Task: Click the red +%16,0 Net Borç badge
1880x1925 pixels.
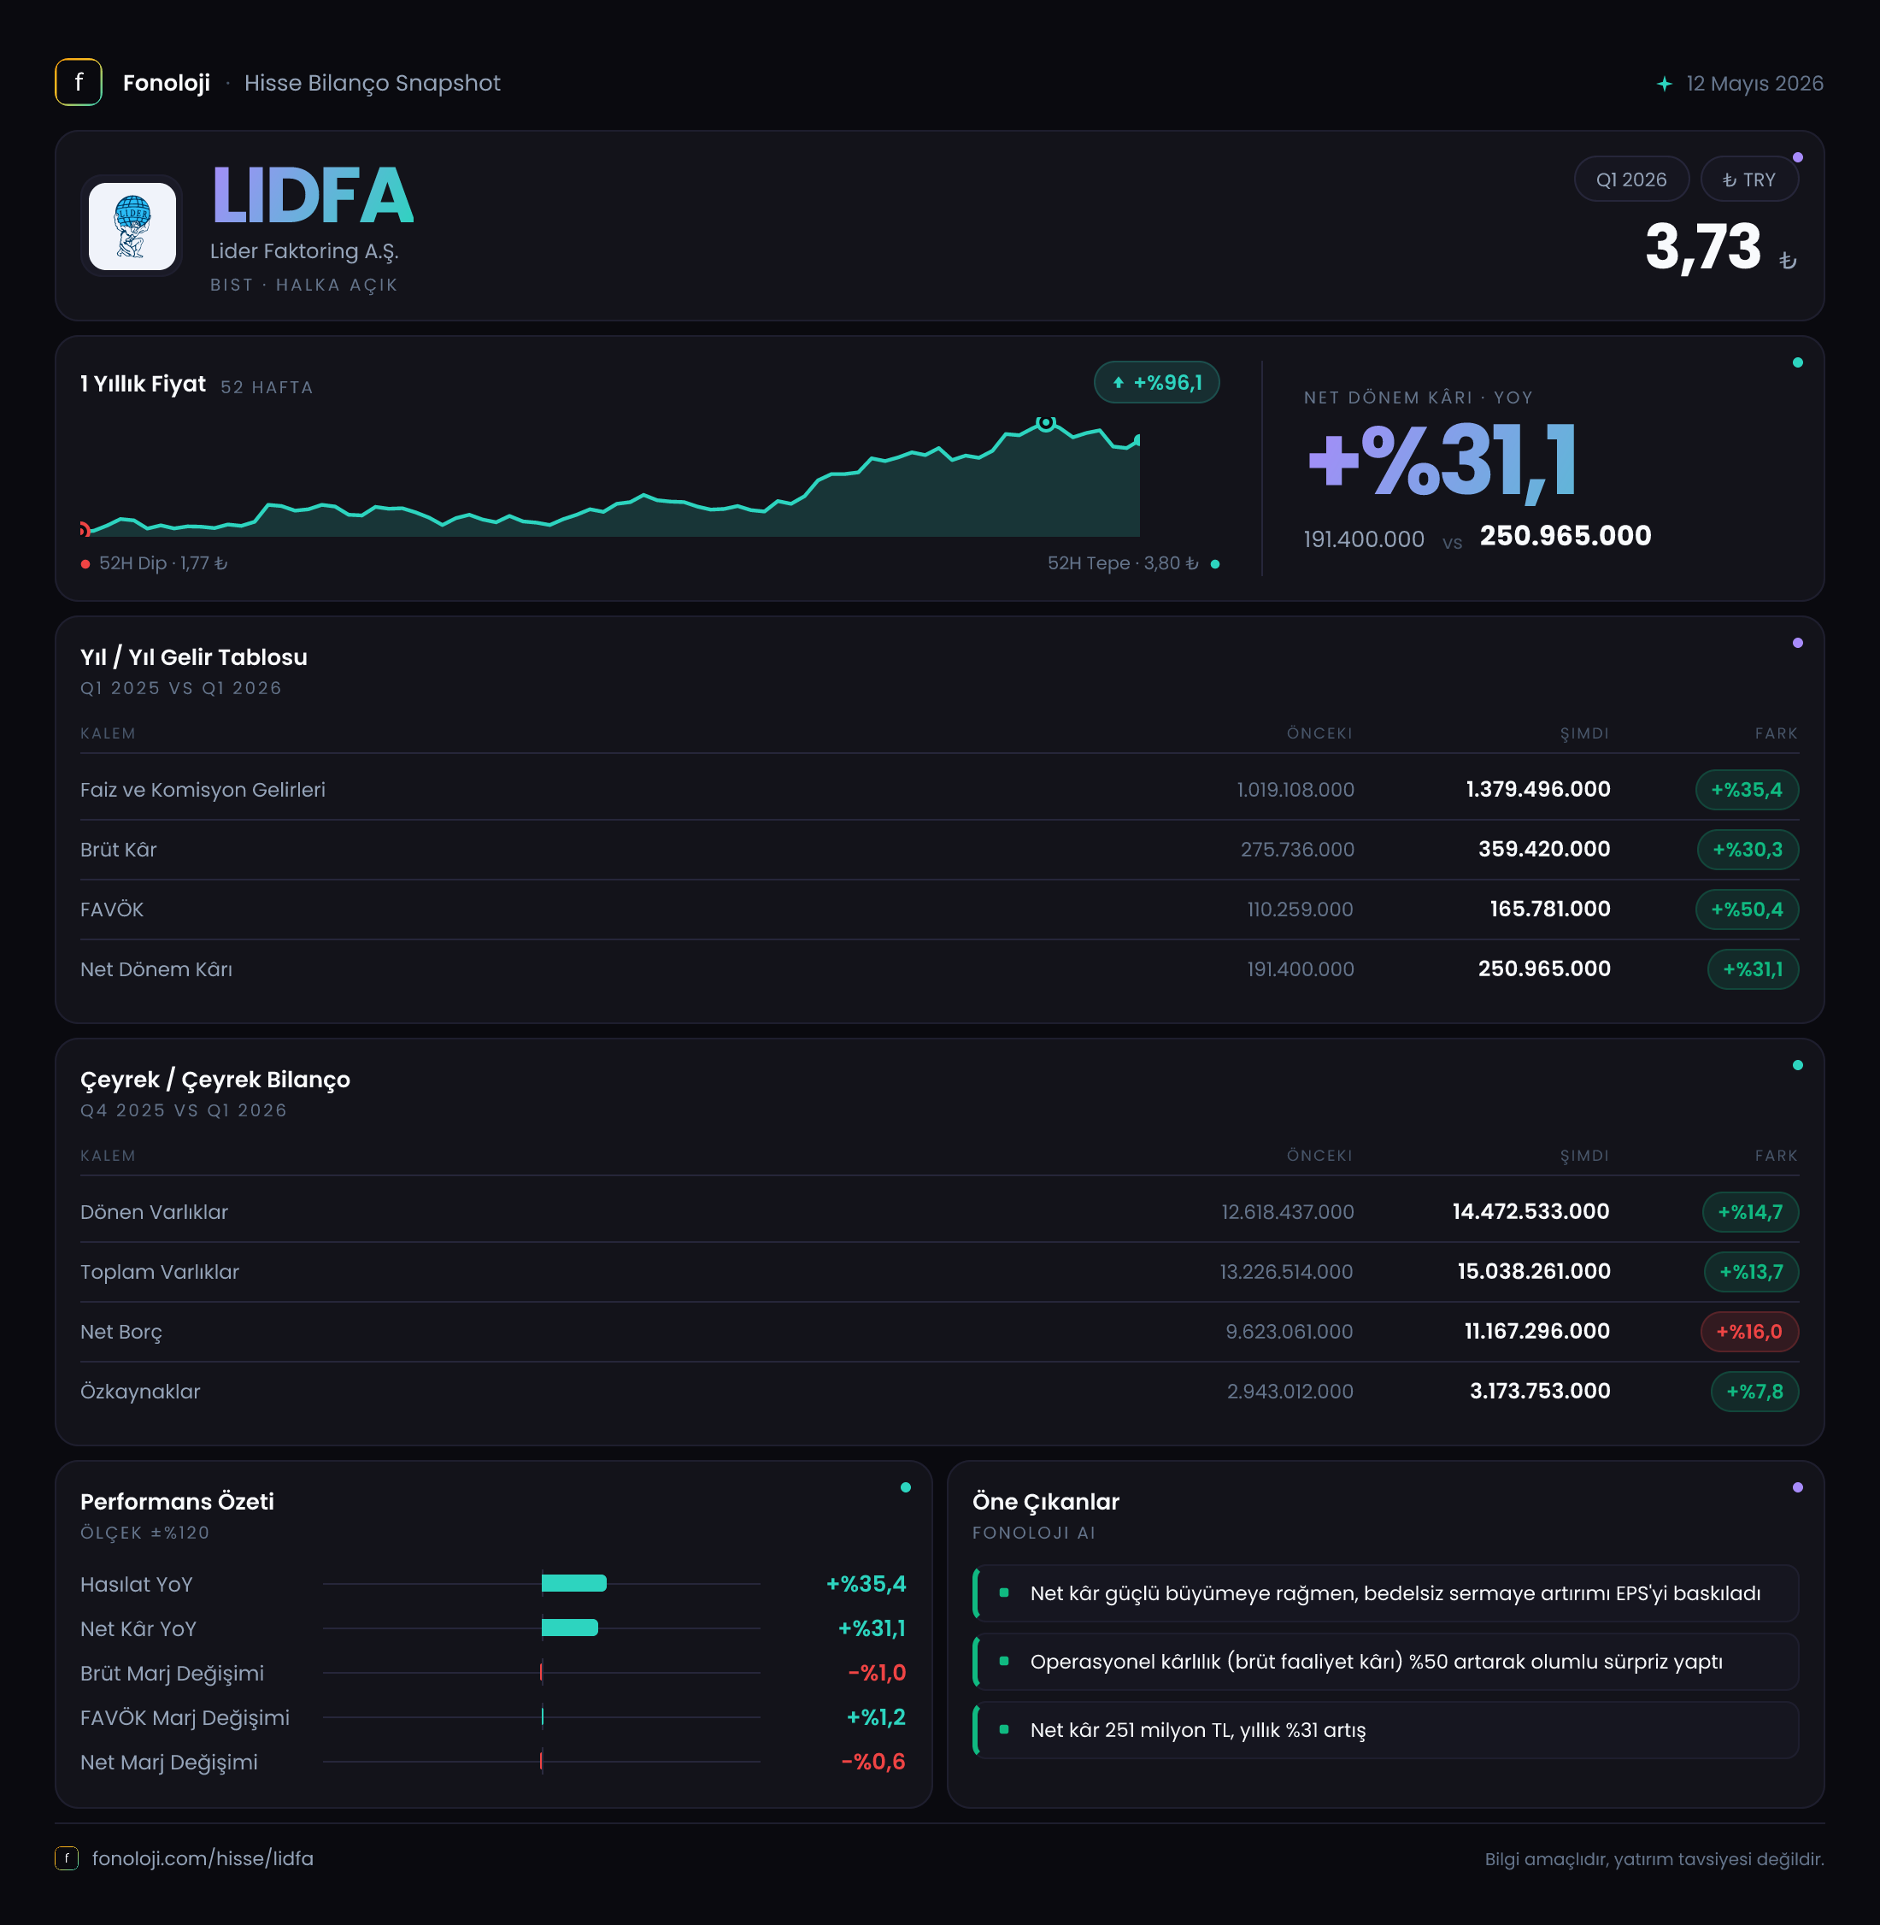Action: [x=1748, y=1332]
